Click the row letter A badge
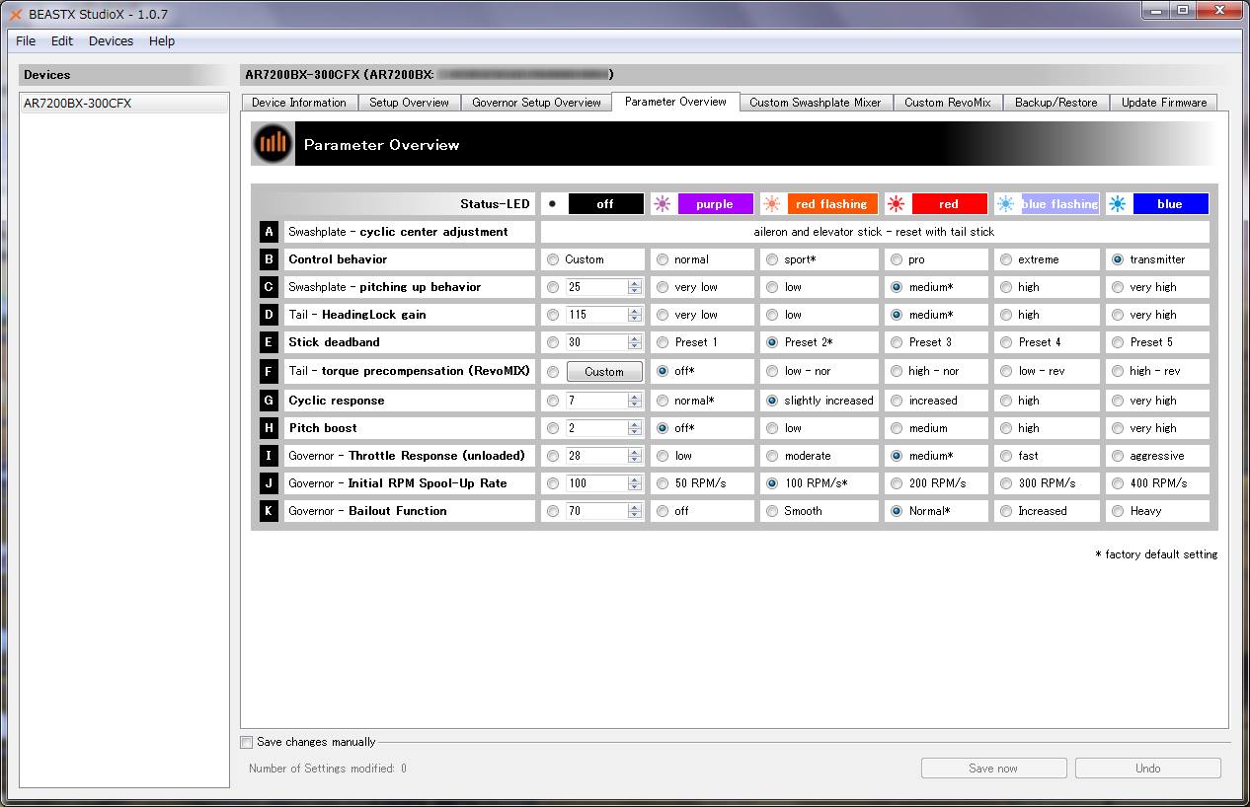 click(x=269, y=232)
